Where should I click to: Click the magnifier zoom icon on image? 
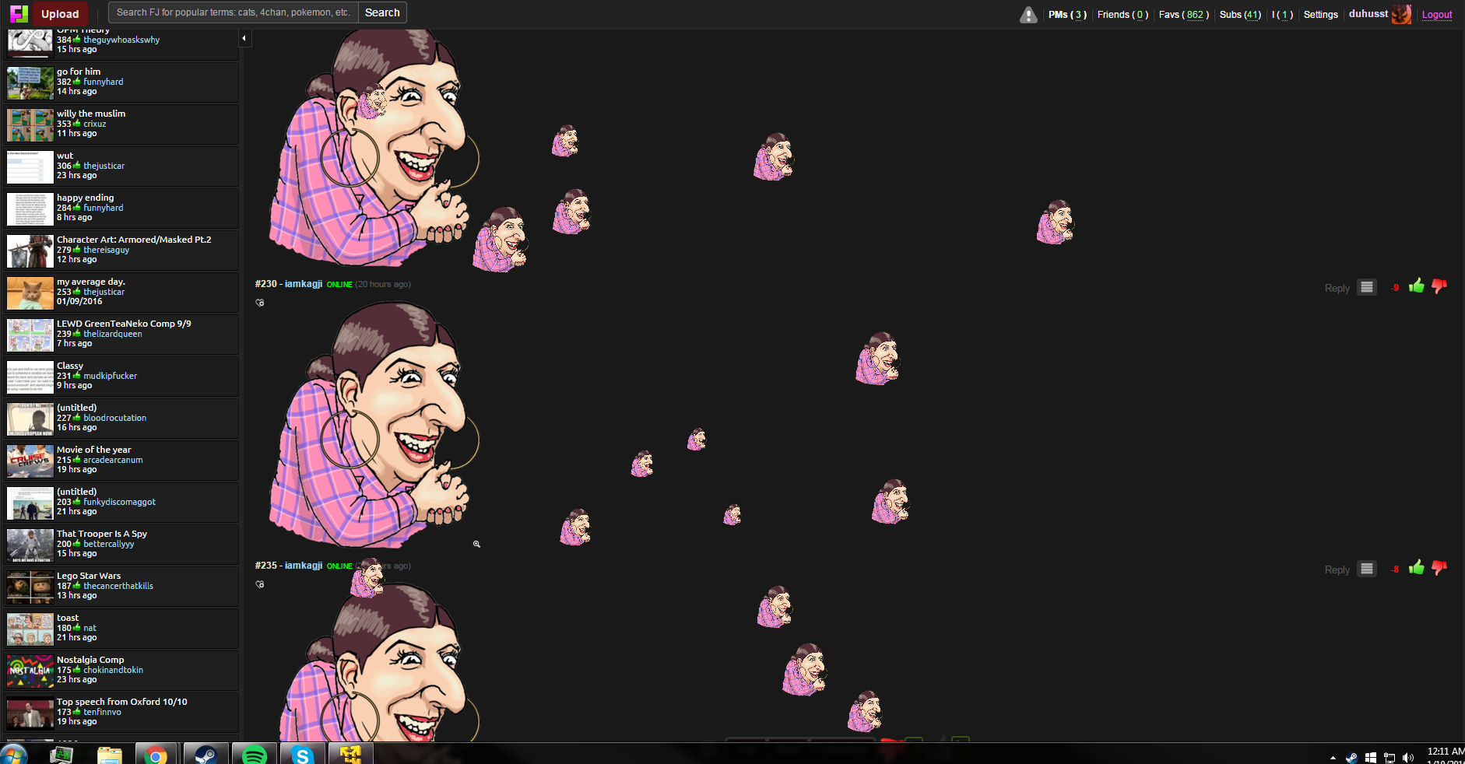pos(476,544)
